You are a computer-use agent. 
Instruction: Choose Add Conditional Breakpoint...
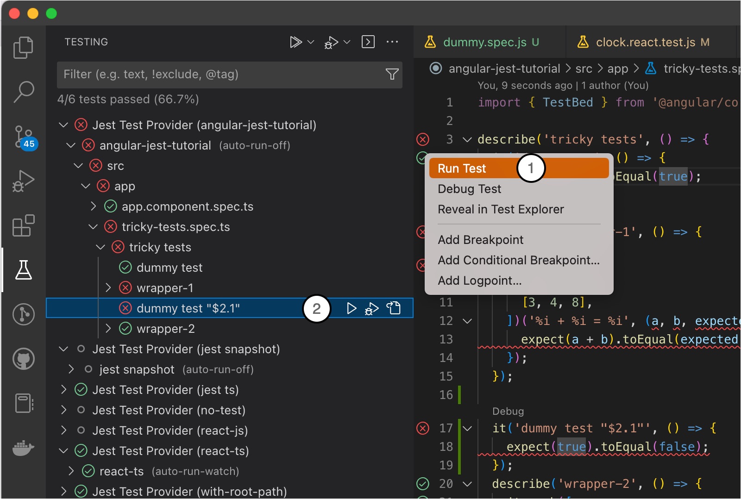(519, 260)
